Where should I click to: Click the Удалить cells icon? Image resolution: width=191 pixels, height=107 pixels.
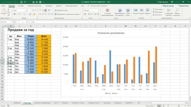pos(142,10)
